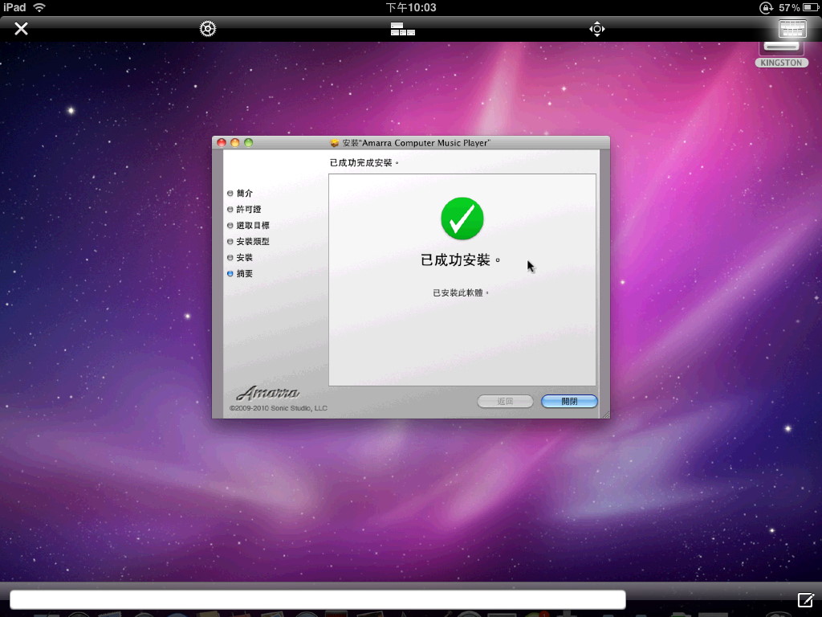Close the remote session with the X icon

pos(21,28)
